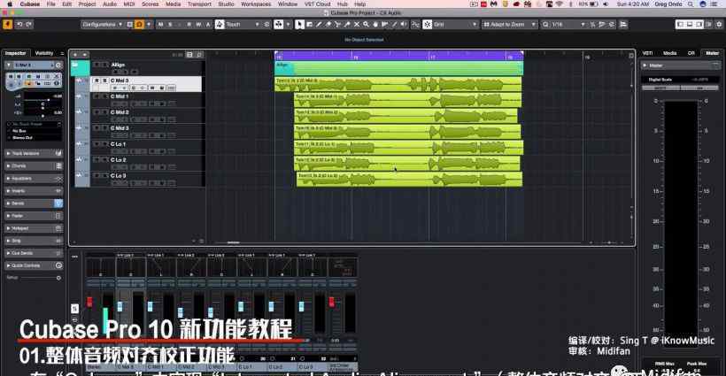Viewport: 726px width, 376px height.
Task: Open the Workspaces menu
Action: [x=256, y=4]
